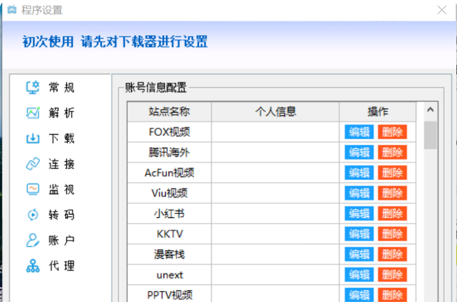Delete the 腾讯海外 account entry
This screenshot has width=457, height=302.
(392, 152)
